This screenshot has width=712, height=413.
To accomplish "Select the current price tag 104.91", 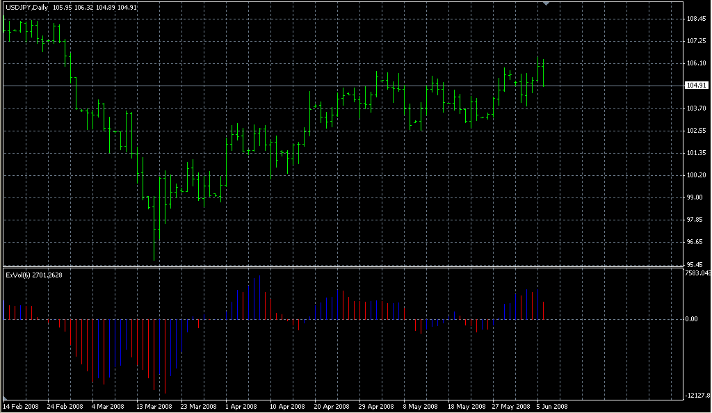I will (696, 86).
